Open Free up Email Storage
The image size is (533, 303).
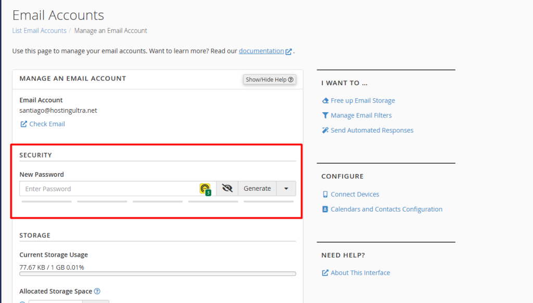tap(362, 101)
